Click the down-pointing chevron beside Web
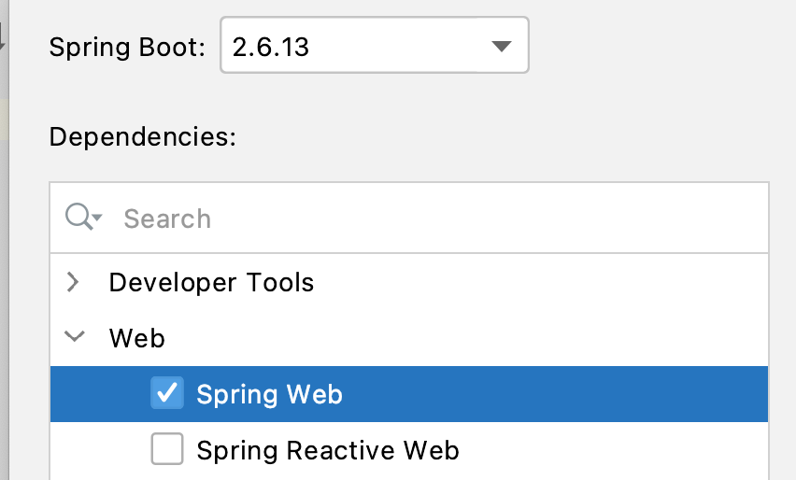Image resolution: width=796 pixels, height=480 pixels. point(74,337)
